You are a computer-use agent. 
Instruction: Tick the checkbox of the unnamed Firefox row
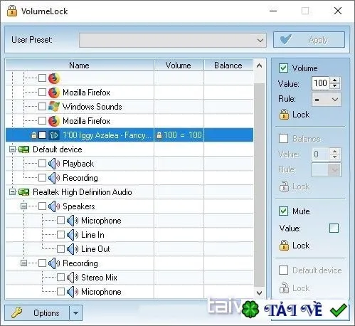click(x=42, y=78)
